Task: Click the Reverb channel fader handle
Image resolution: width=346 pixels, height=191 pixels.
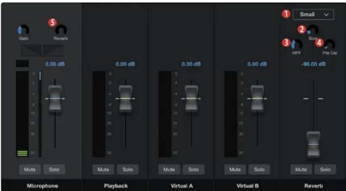Action: click(313, 144)
